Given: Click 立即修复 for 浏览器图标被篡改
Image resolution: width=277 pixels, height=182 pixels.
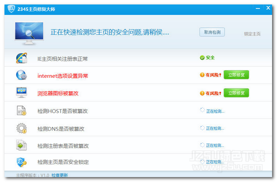Looking at the screenshot, I should pyautogui.click(x=236, y=93).
